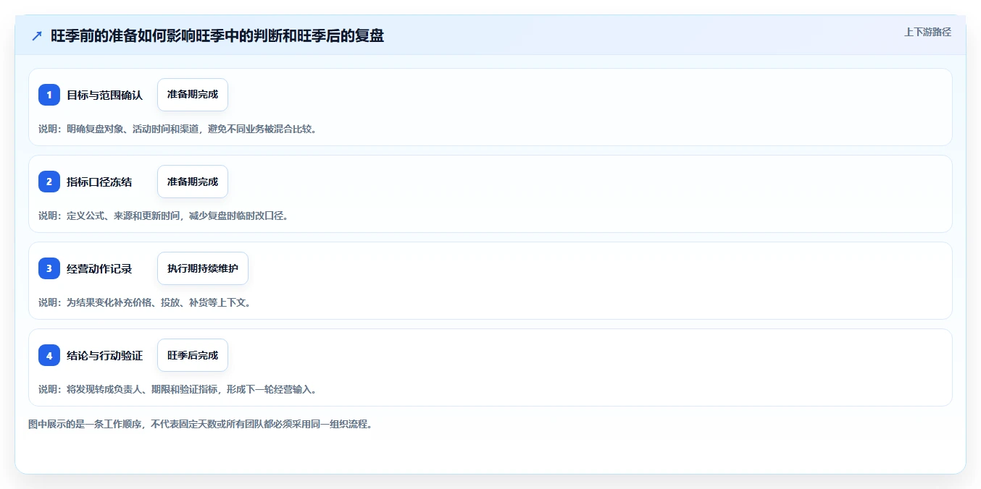
Task: Click description starting 将发现转成负责人
Action: (x=178, y=389)
